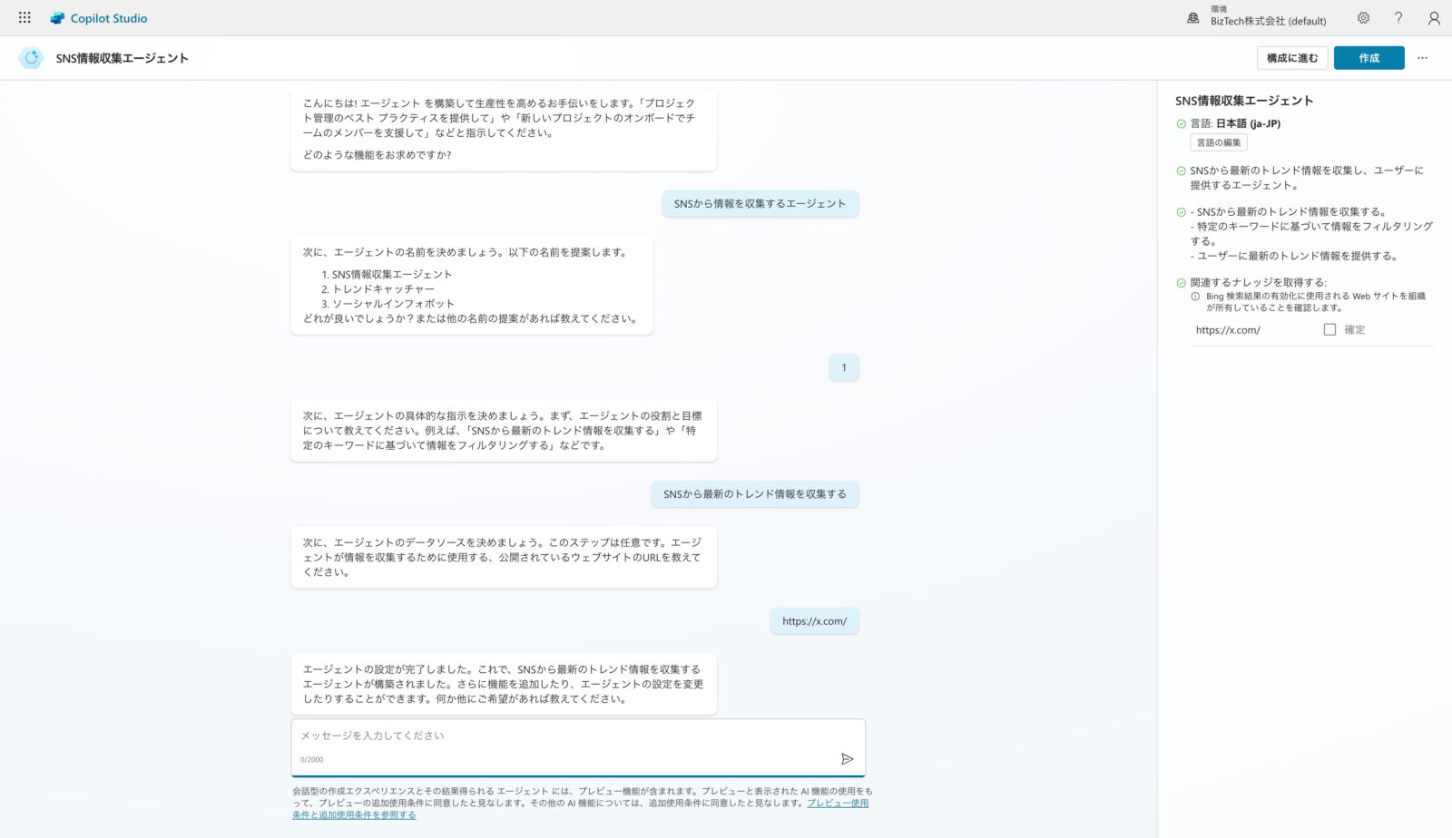Click the https://x.com/ knowledge source entry
This screenshot has width=1452, height=838.
point(1228,330)
